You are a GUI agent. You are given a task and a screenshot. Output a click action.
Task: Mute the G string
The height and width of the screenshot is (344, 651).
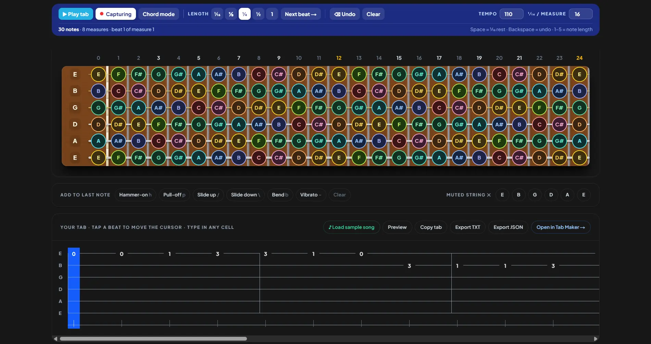[535, 195]
